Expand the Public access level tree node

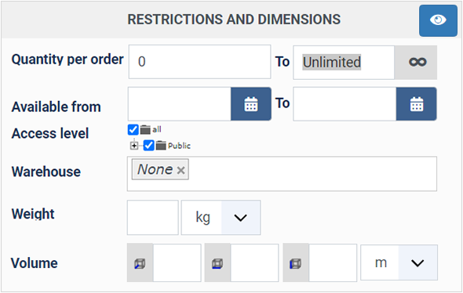134,146
